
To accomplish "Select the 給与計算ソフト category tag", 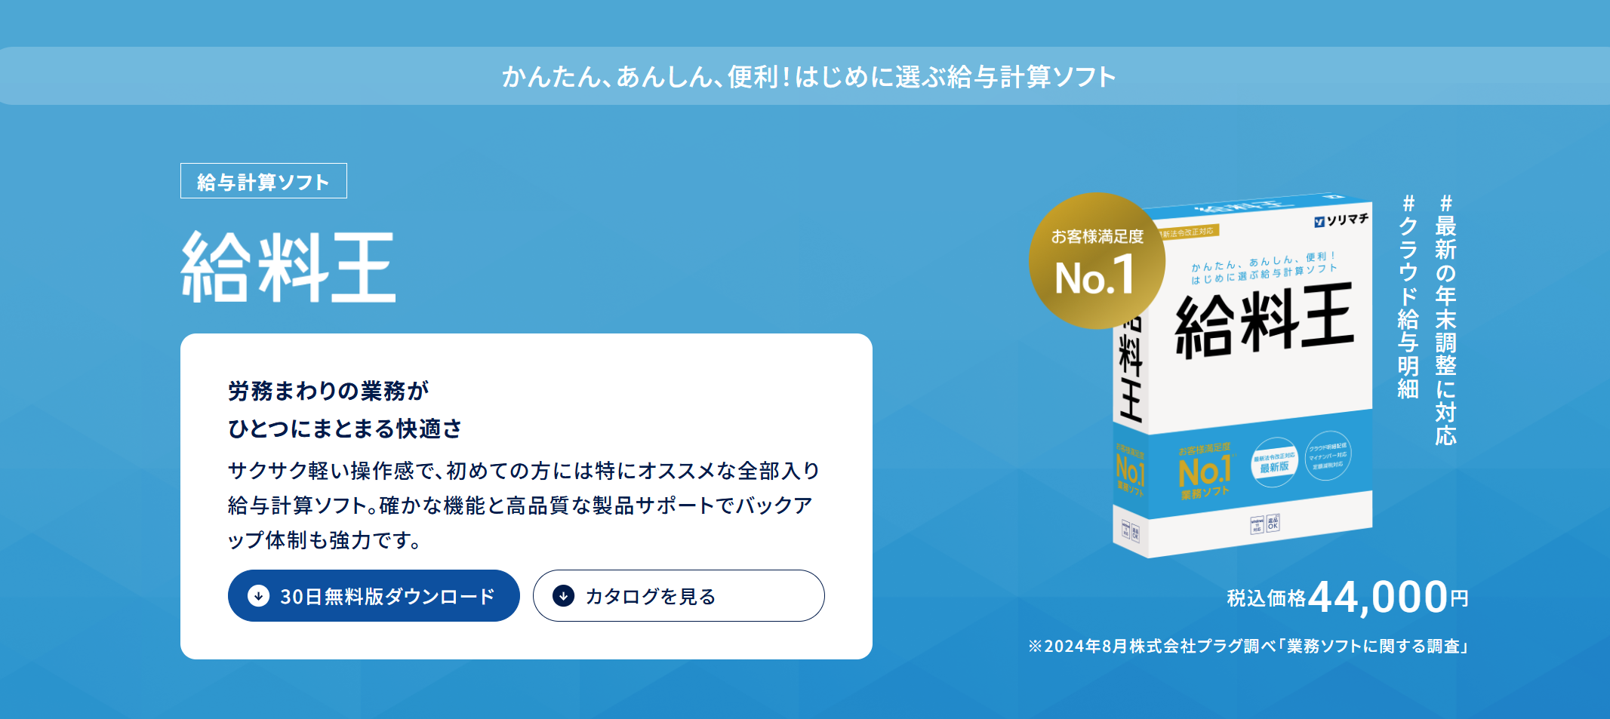I will [263, 181].
